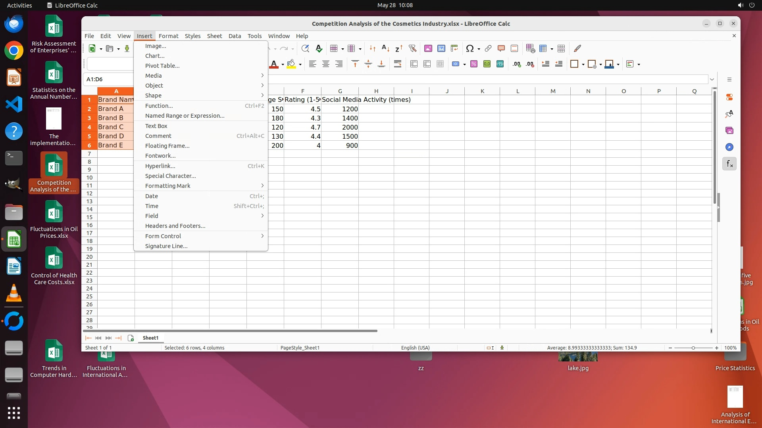Toggle Center Horizontally alignment
The height and width of the screenshot is (428, 762).
pos(325,64)
